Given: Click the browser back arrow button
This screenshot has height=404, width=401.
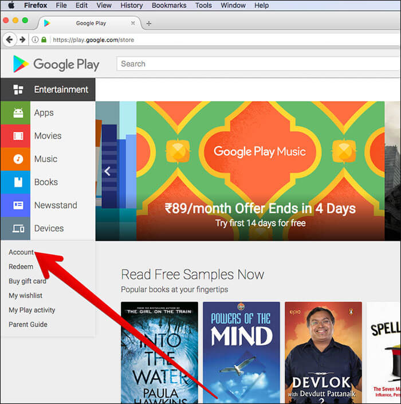Looking at the screenshot, I should [x=10, y=40].
